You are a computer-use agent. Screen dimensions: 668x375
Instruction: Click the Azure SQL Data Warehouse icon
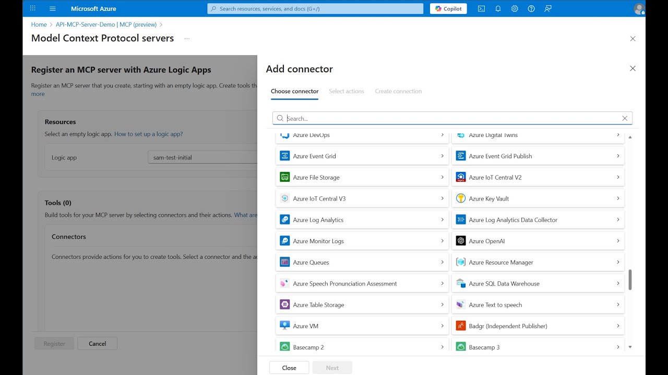click(460, 283)
